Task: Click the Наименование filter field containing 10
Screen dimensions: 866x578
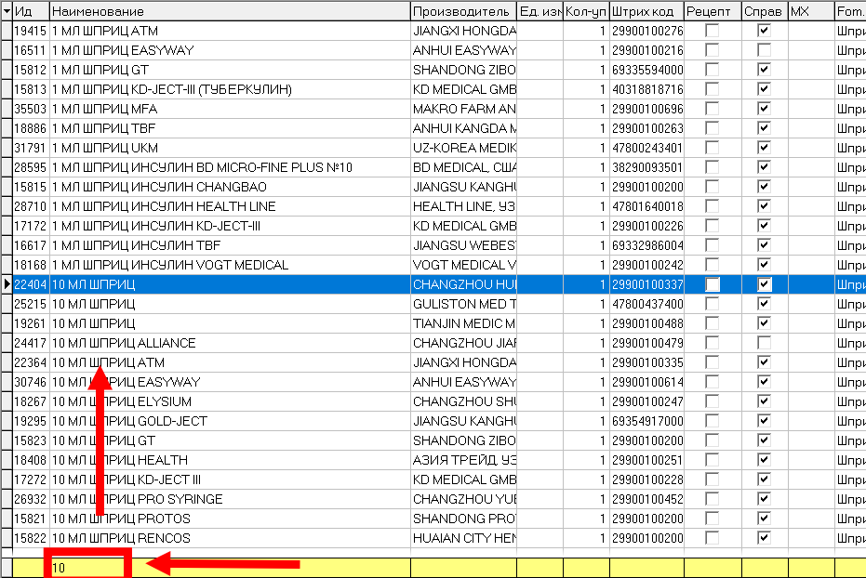Action: pyautogui.click(x=230, y=568)
